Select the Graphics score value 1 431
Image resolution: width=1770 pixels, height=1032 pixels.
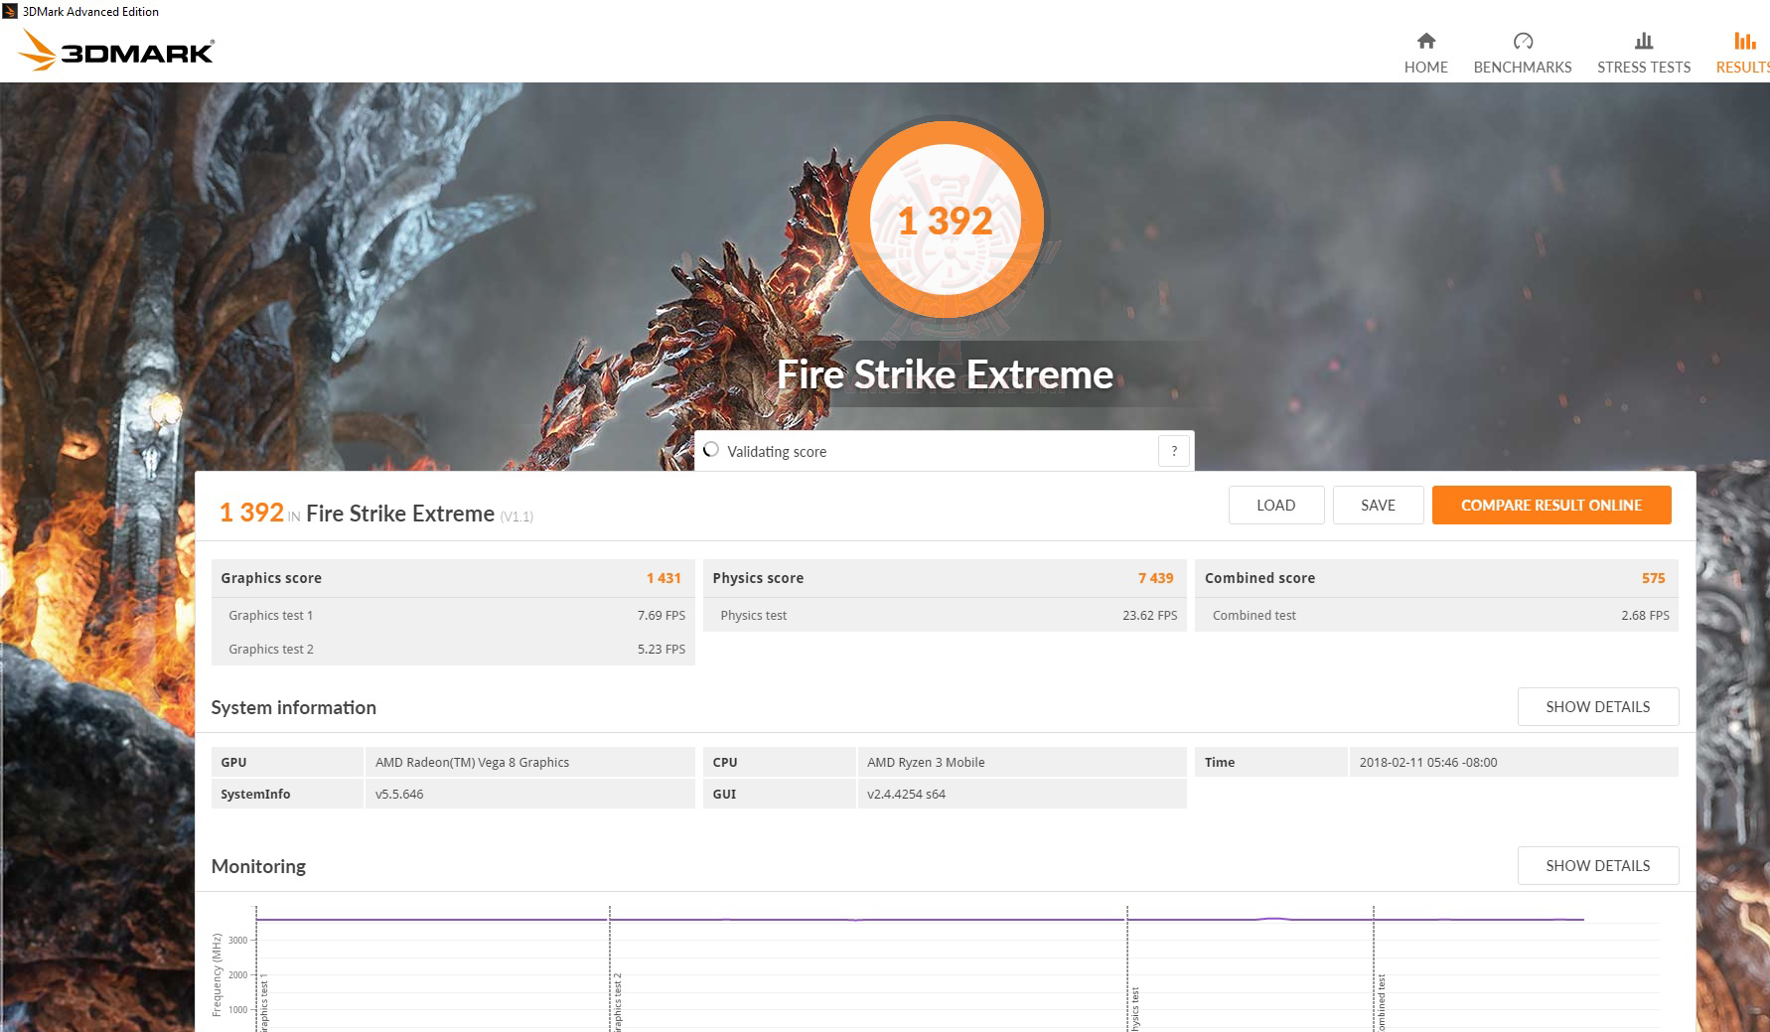pos(664,578)
